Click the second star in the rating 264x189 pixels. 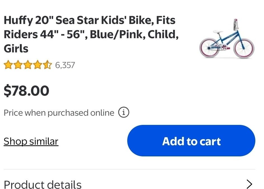(x=18, y=65)
